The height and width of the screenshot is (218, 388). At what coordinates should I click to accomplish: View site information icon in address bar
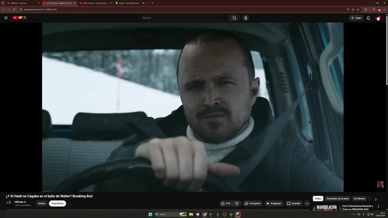(21, 9)
